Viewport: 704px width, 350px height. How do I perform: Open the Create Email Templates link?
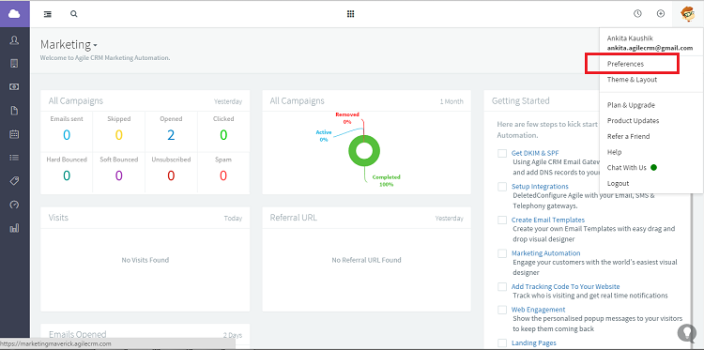click(x=548, y=220)
